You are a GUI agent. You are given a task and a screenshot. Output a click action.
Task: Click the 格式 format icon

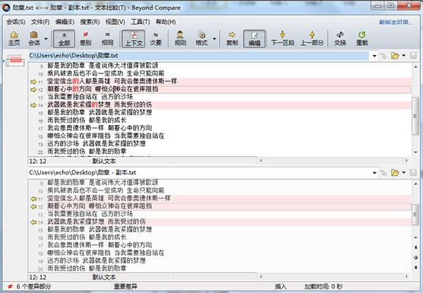click(x=202, y=35)
